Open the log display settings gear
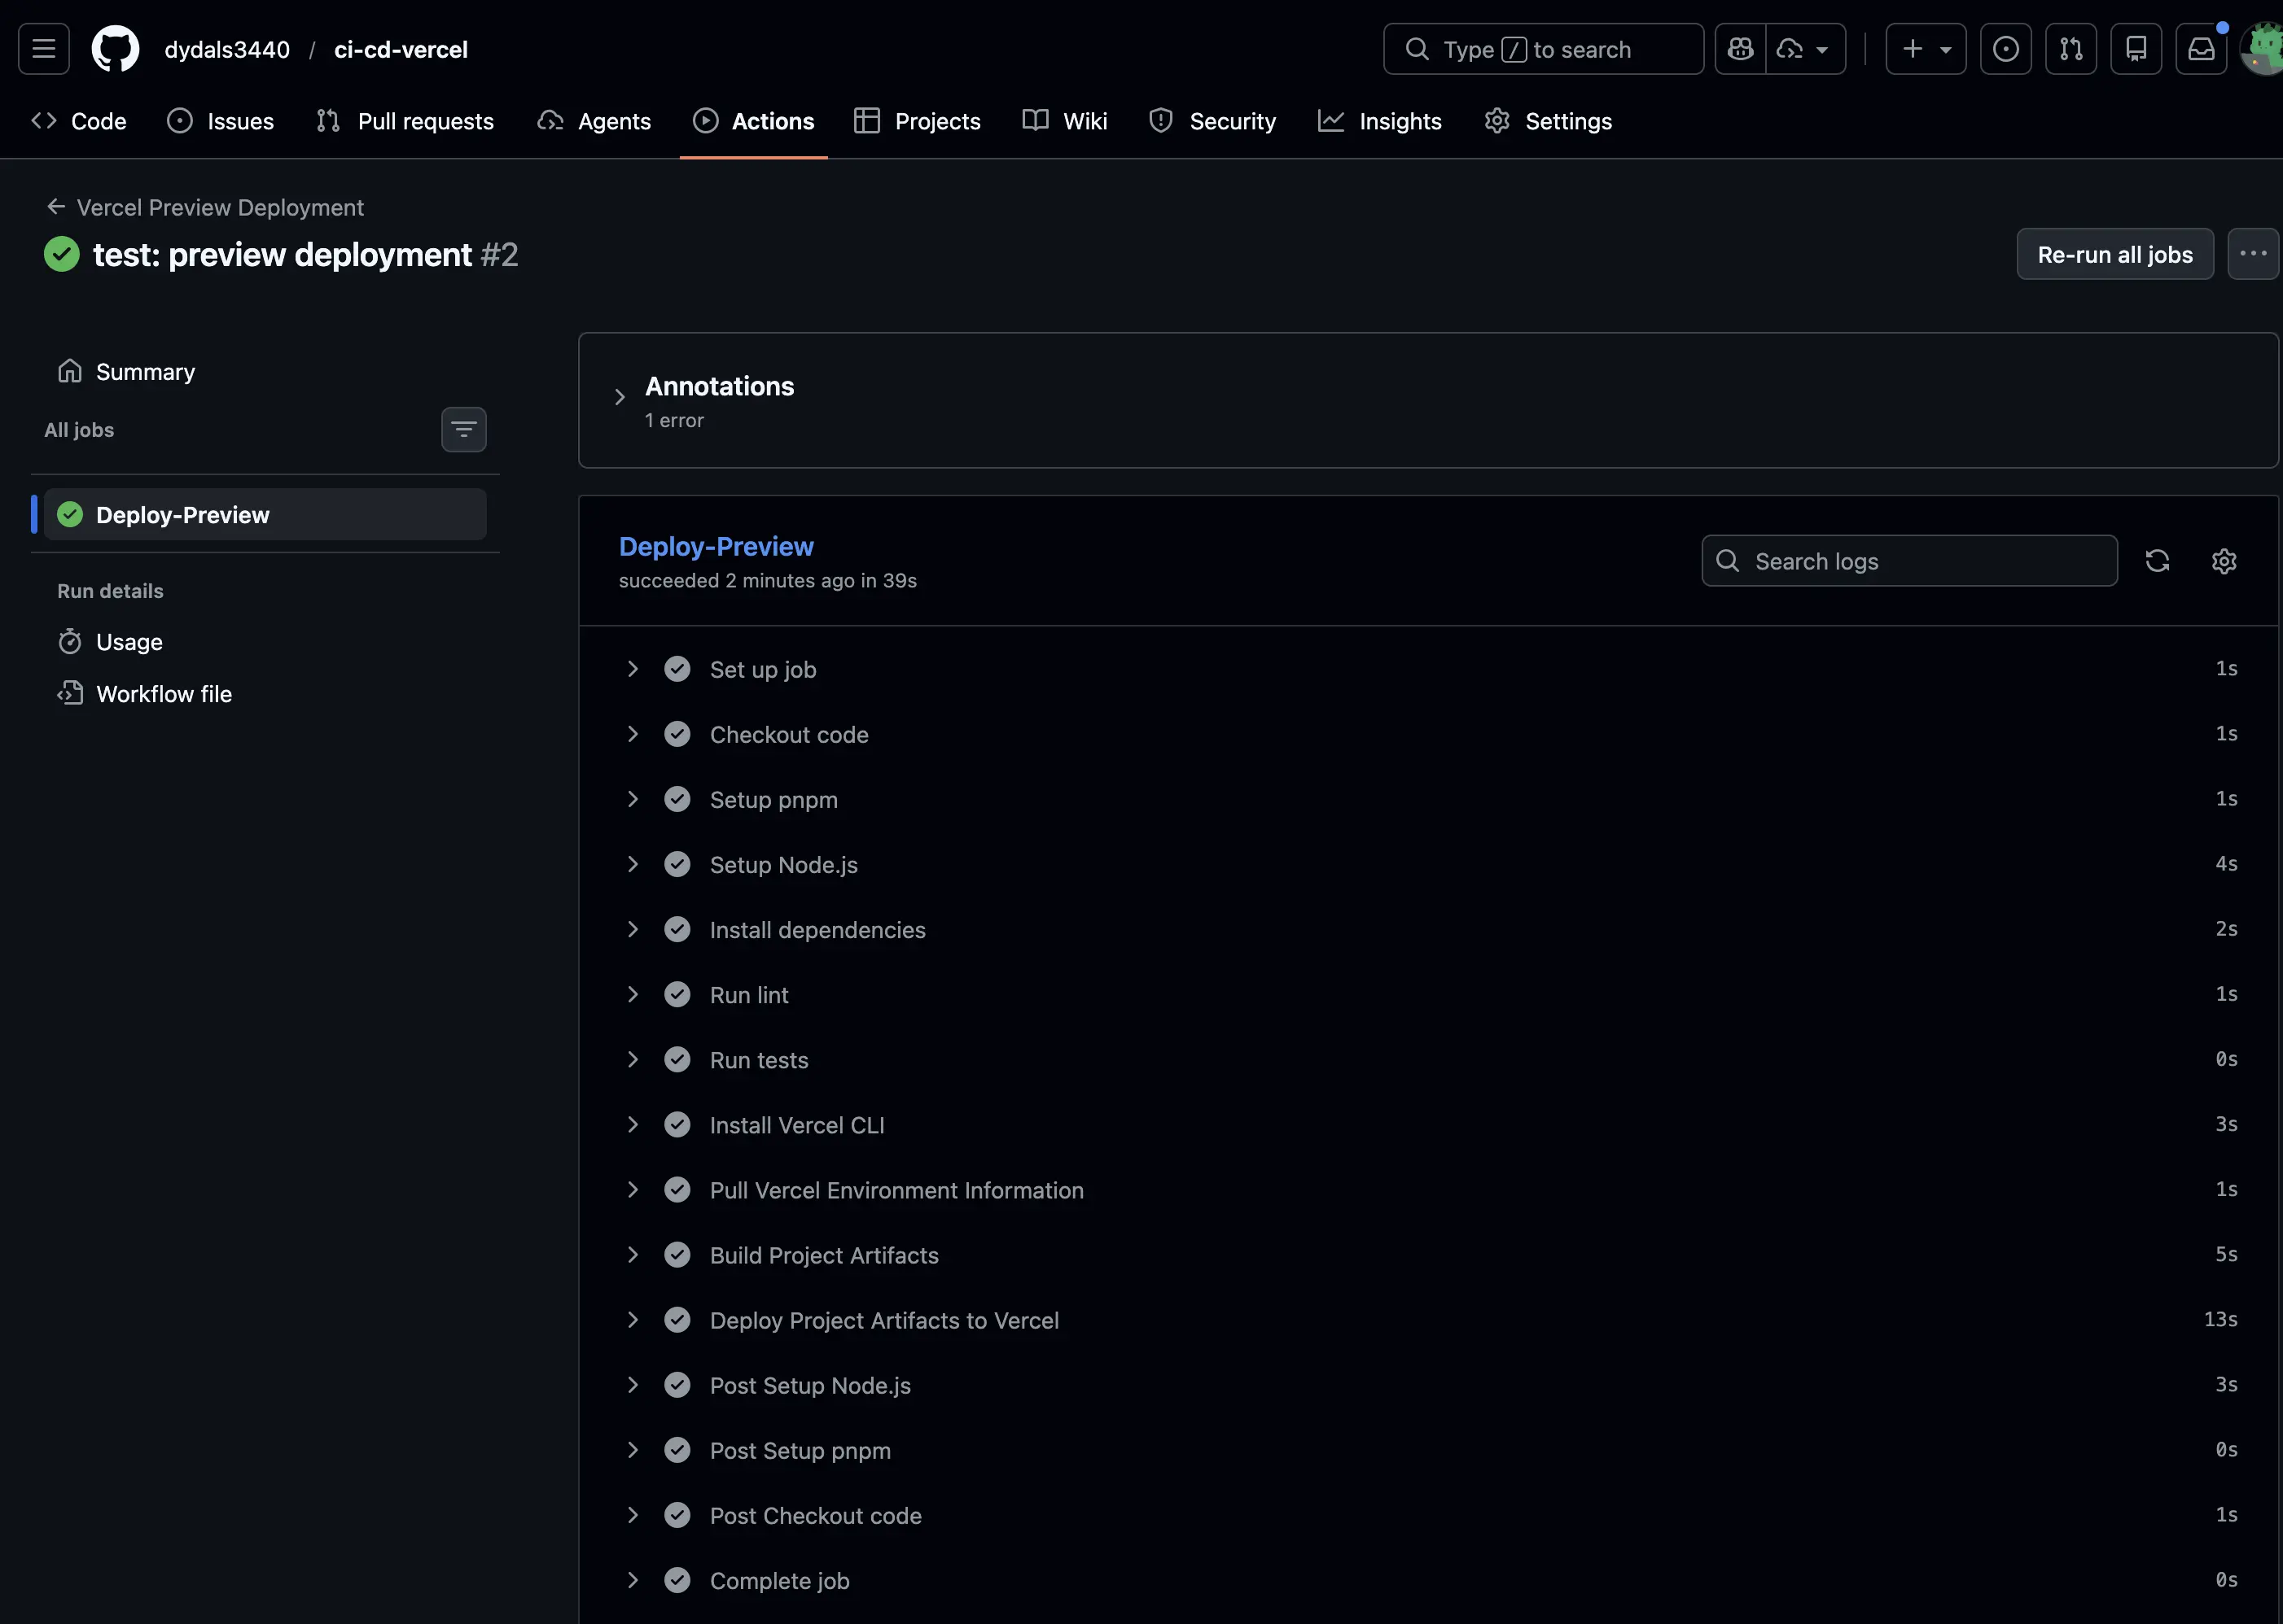2283x1624 pixels. (x=2224, y=561)
